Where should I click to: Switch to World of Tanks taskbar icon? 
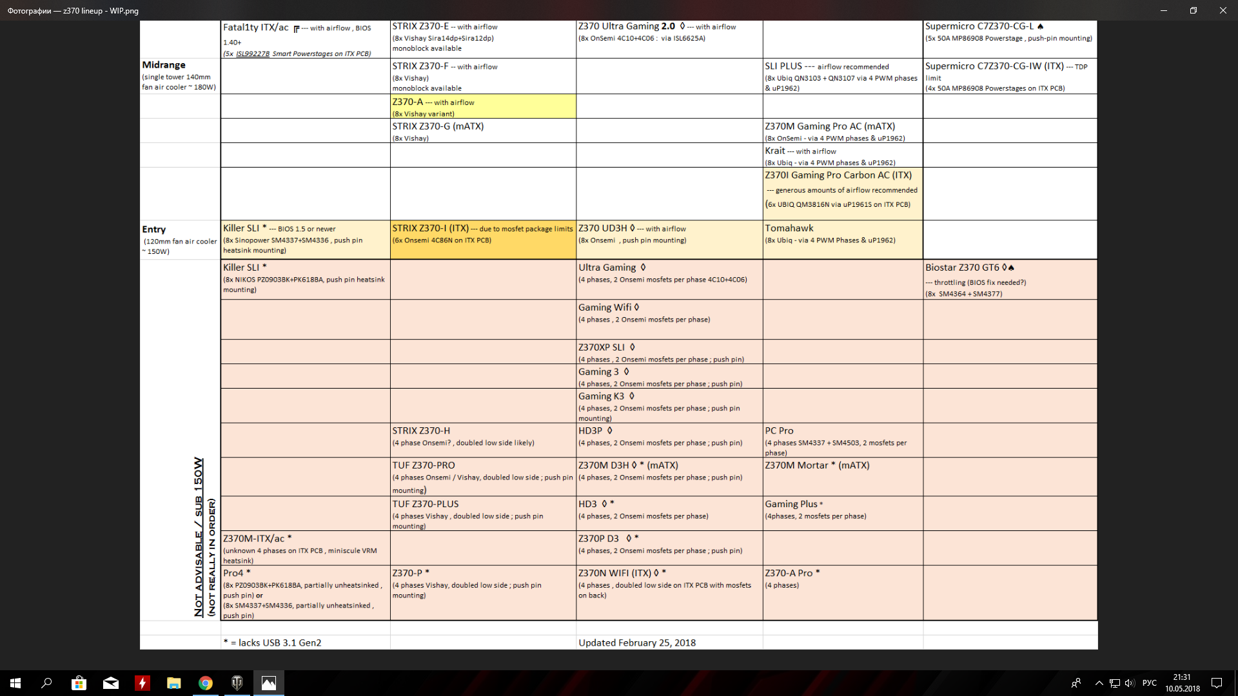[x=237, y=683]
